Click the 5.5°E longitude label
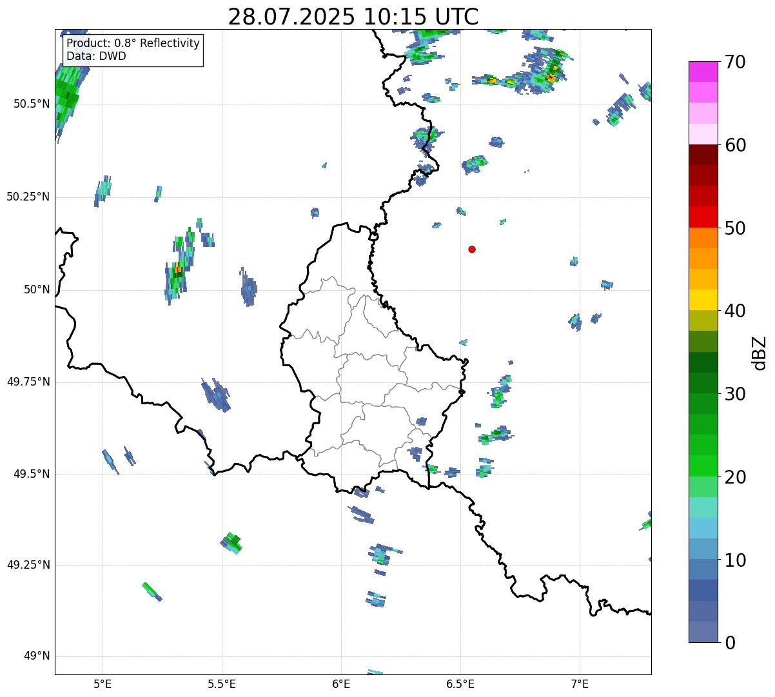Screen dimensions: 775x697 click(x=222, y=684)
